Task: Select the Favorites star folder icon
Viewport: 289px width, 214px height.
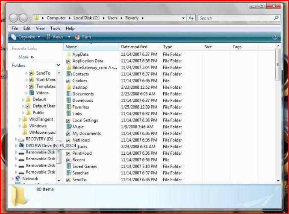Action: tap(69, 107)
